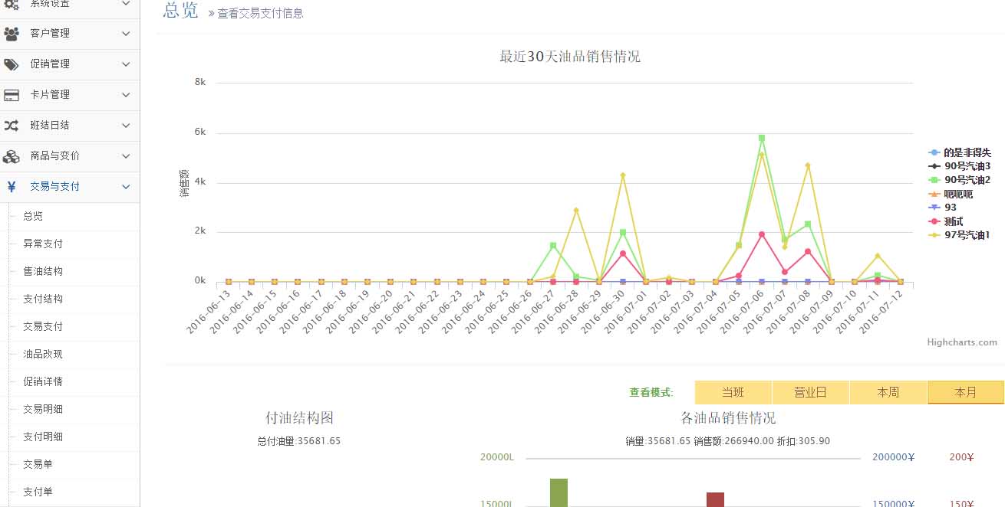Click the 200000¥ axis label
Image resolution: width=1005 pixels, height=507 pixels.
[894, 457]
